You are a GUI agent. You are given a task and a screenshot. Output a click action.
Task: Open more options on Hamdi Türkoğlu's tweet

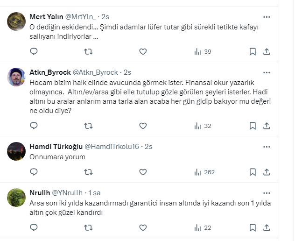click(267, 146)
